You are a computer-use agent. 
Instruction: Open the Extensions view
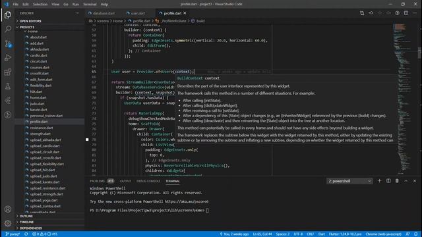click(8, 72)
